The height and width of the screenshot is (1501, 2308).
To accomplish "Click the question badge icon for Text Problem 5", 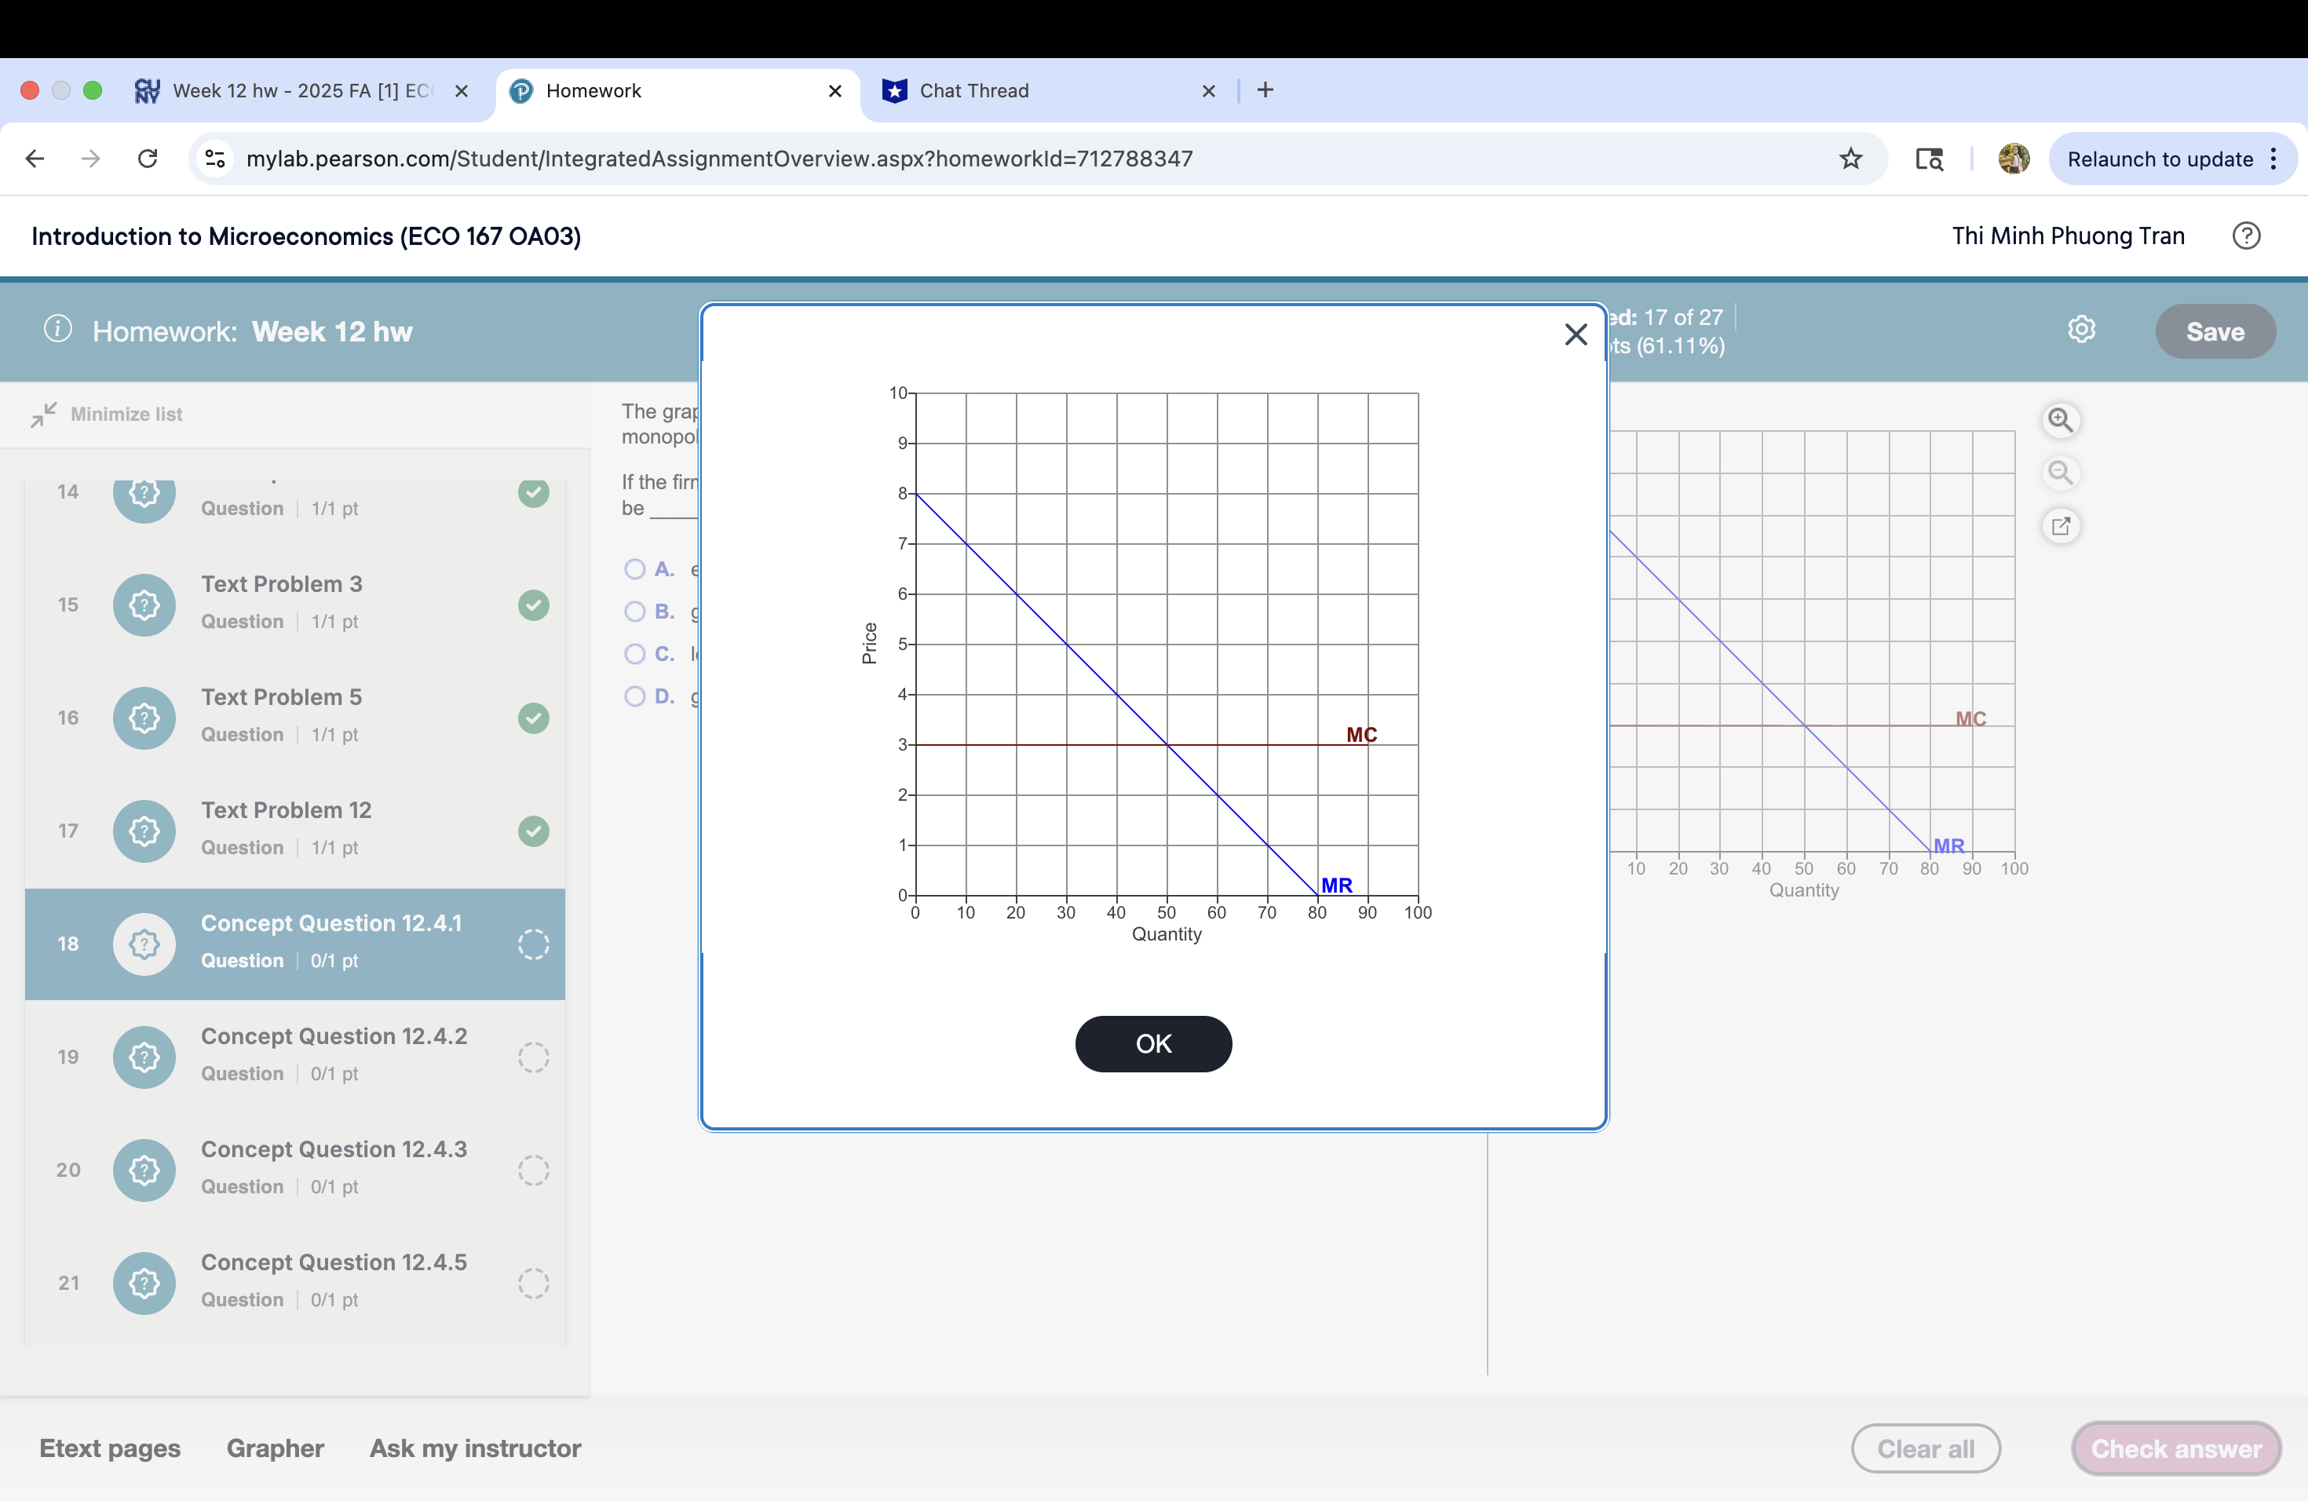I will pyautogui.click(x=144, y=718).
